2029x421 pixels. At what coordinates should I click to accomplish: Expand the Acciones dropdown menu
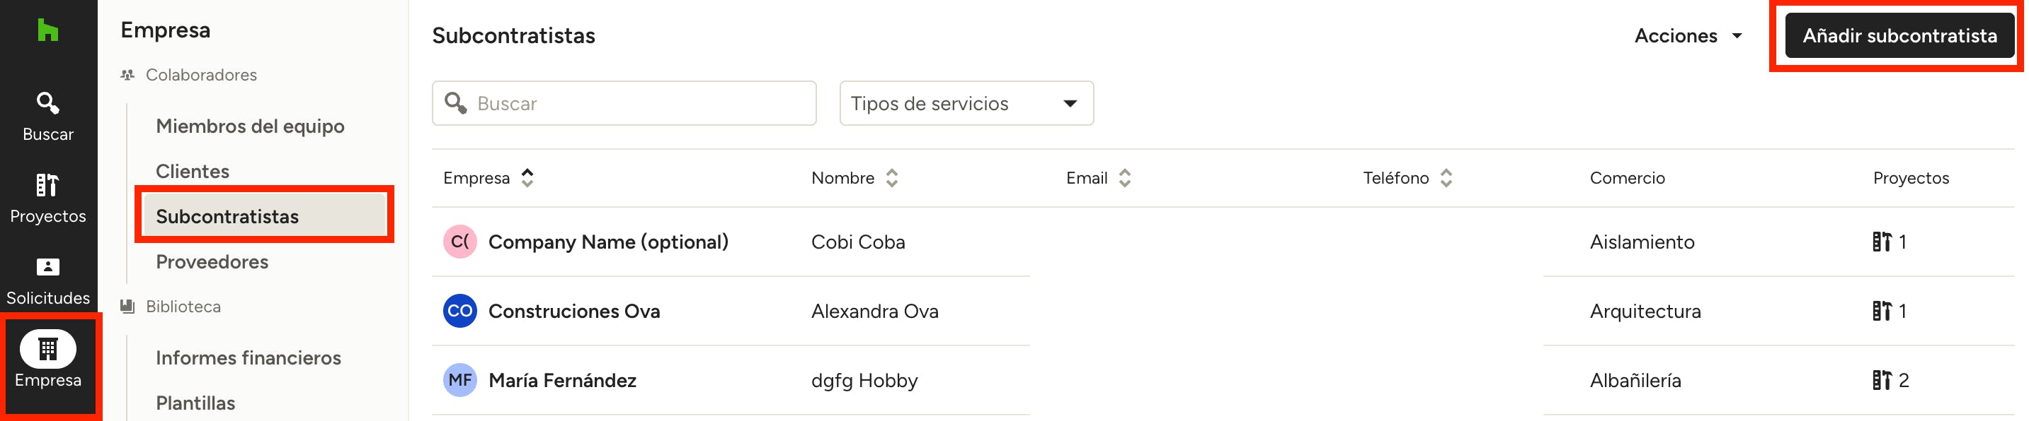pos(1687,36)
